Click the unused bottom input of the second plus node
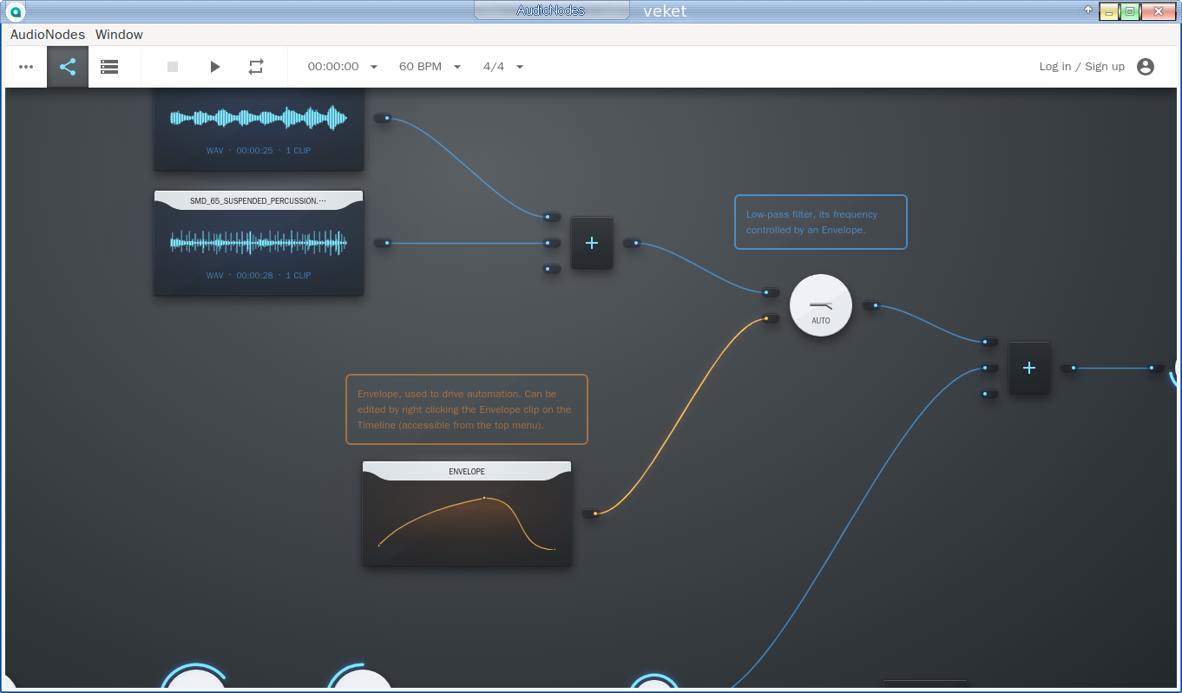The image size is (1182, 693). click(x=989, y=394)
